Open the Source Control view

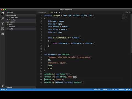[2, 23]
